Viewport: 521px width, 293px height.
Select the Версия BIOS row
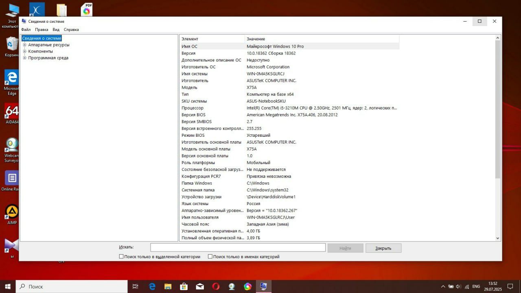coord(289,115)
